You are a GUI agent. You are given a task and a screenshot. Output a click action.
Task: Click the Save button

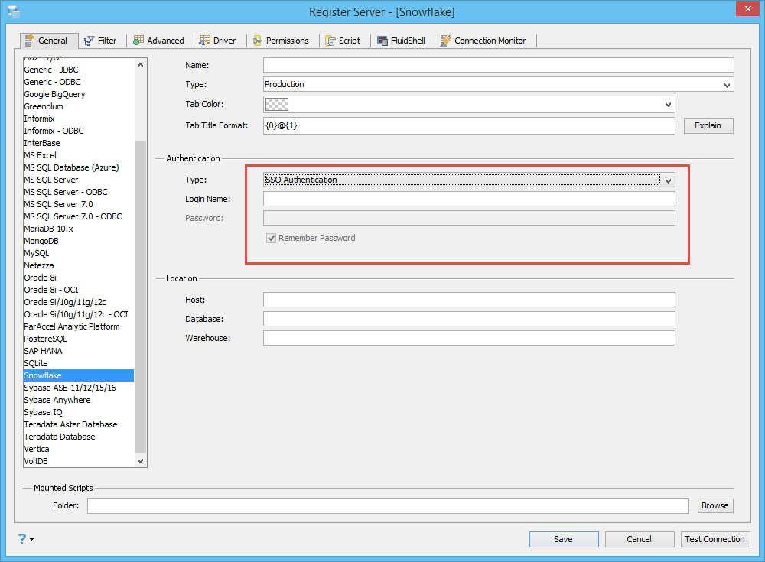564,539
